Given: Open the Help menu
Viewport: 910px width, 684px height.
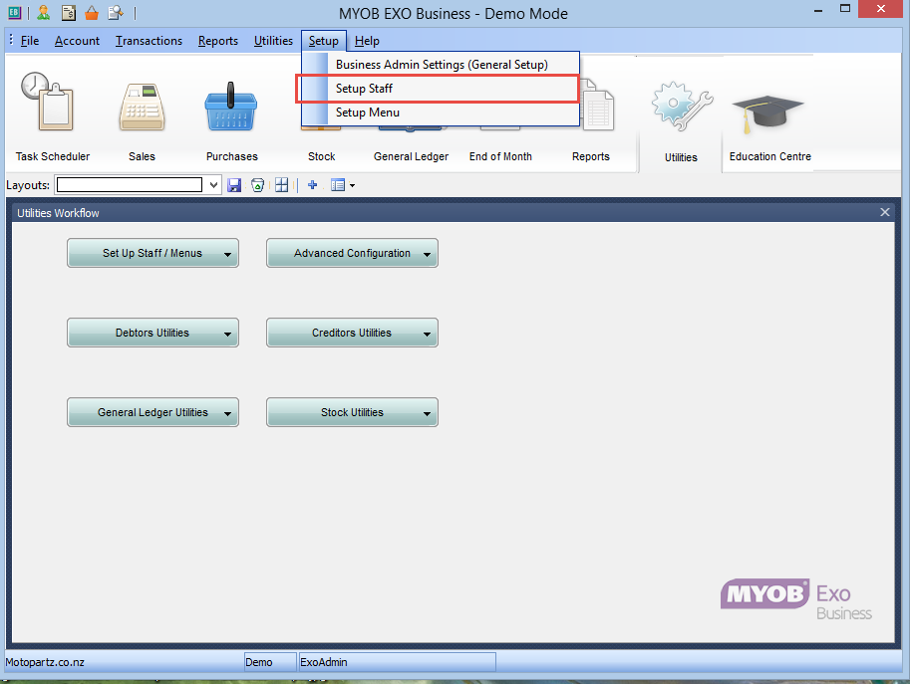Looking at the screenshot, I should click(x=367, y=41).
